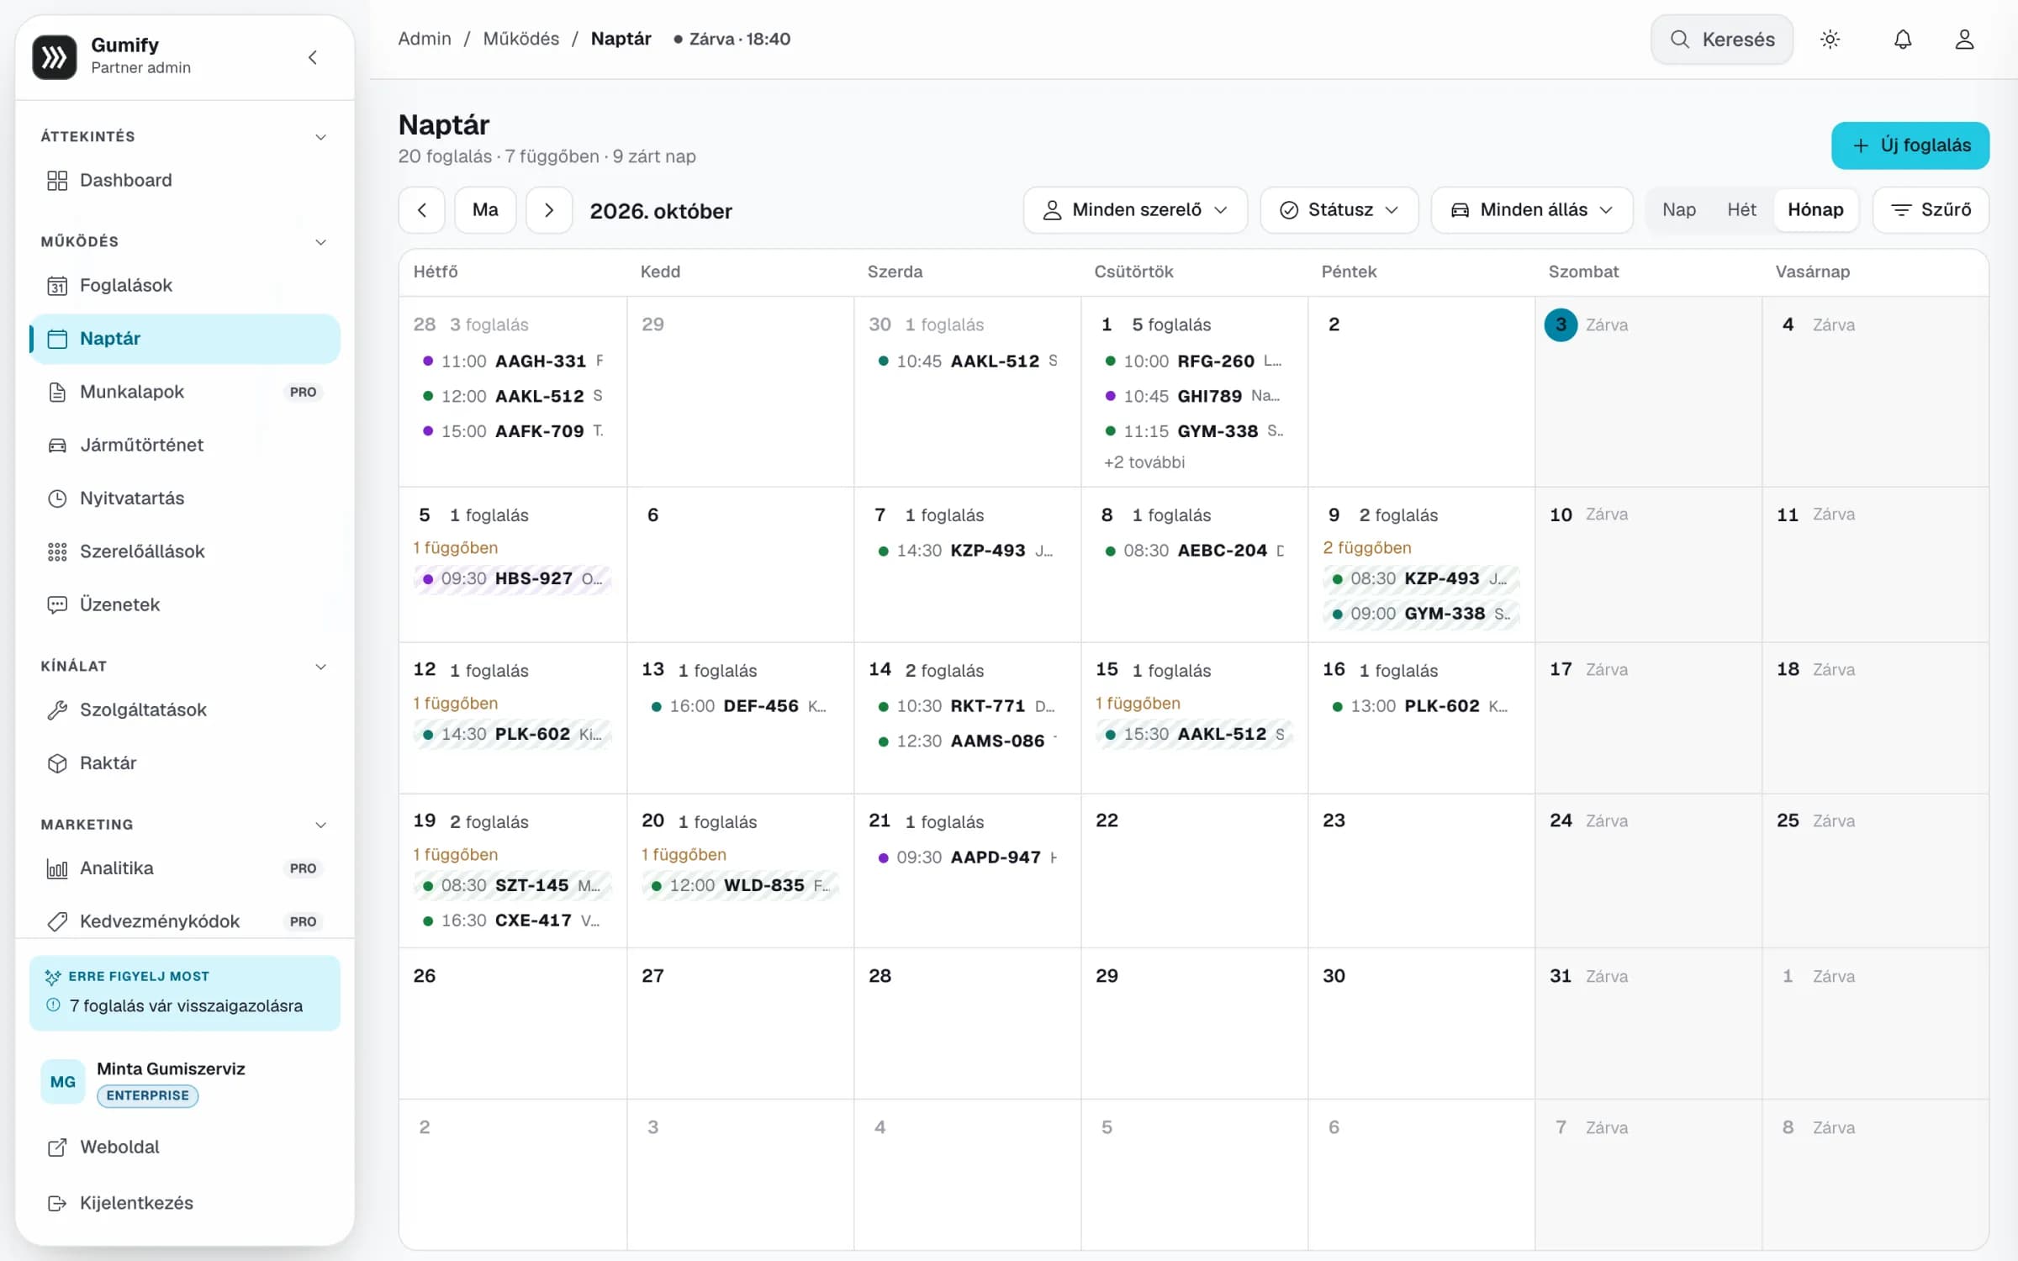Open Raktár page
This screenshot has height=1261, width=2018.
185,763
